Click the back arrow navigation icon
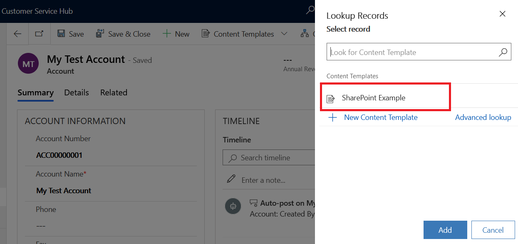The width and height of the screenshot is (518, 244). tap(17, 34)
